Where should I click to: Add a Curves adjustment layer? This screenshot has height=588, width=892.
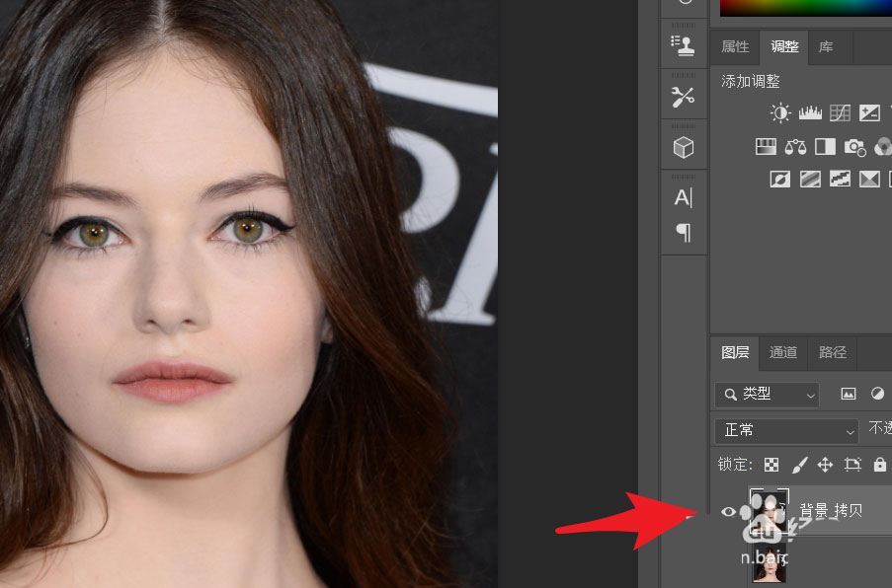[x=840, y=113]
